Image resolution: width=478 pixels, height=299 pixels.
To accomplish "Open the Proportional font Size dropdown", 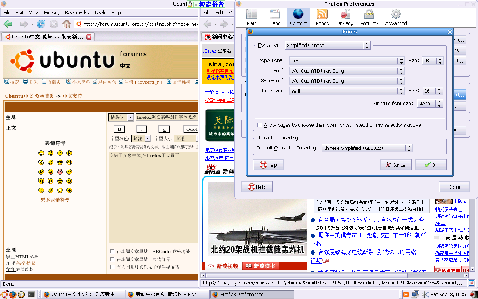I will 432,61.
